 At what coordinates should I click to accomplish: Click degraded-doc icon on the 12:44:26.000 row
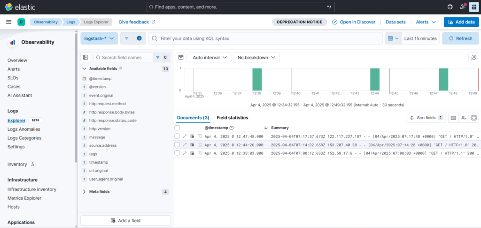[x=192, y=144]
